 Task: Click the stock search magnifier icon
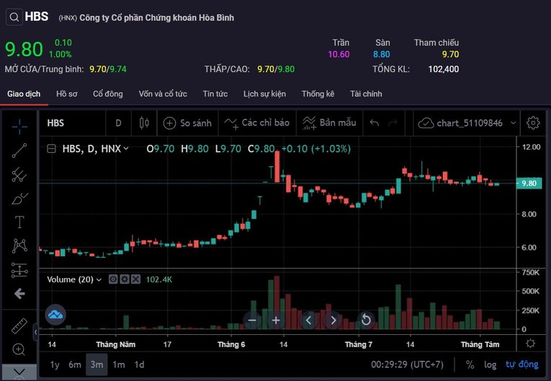(x=14, y=17)
